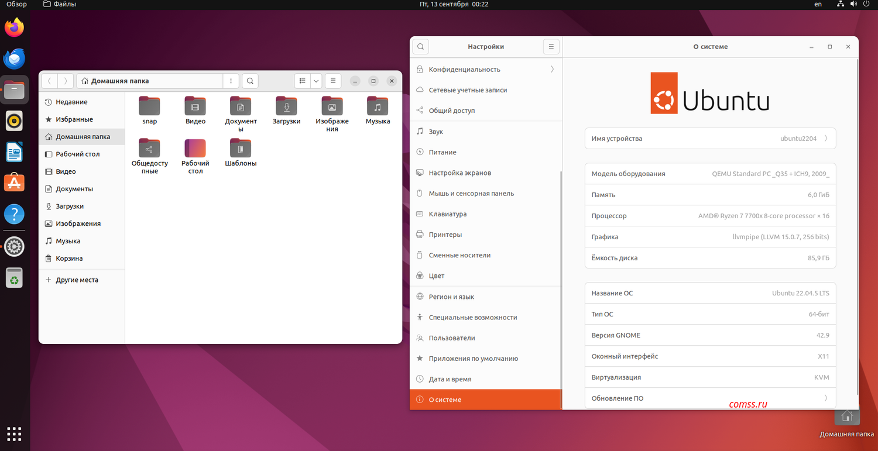878x451 pixels.
Task: Select Корзина in Files sidebar
Action: (82, 259)
